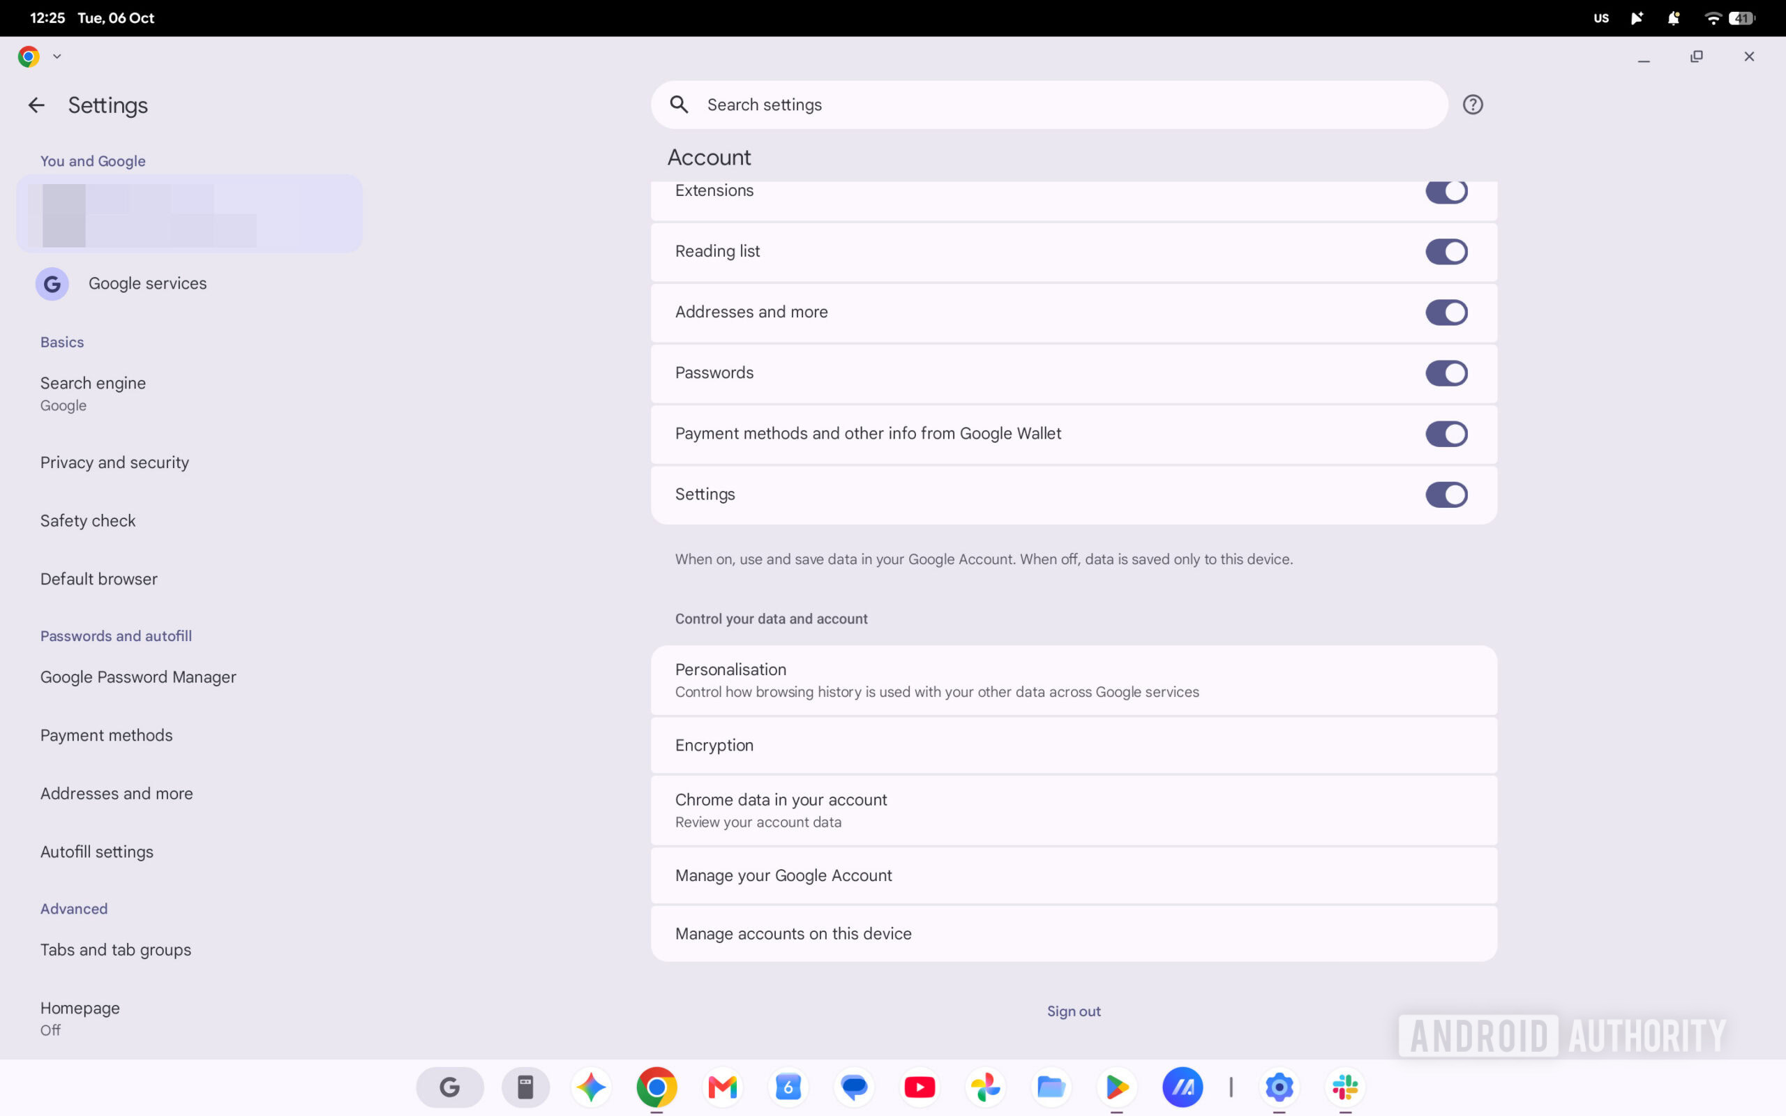1786x1116 pixels.
Task: Launch the Gemini app from taskbar
Action: [591, 1087]
